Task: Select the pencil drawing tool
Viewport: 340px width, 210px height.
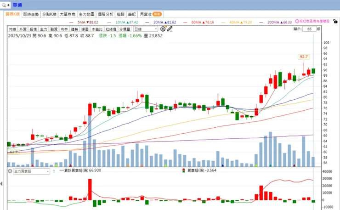Action: (x=170, y=28)
